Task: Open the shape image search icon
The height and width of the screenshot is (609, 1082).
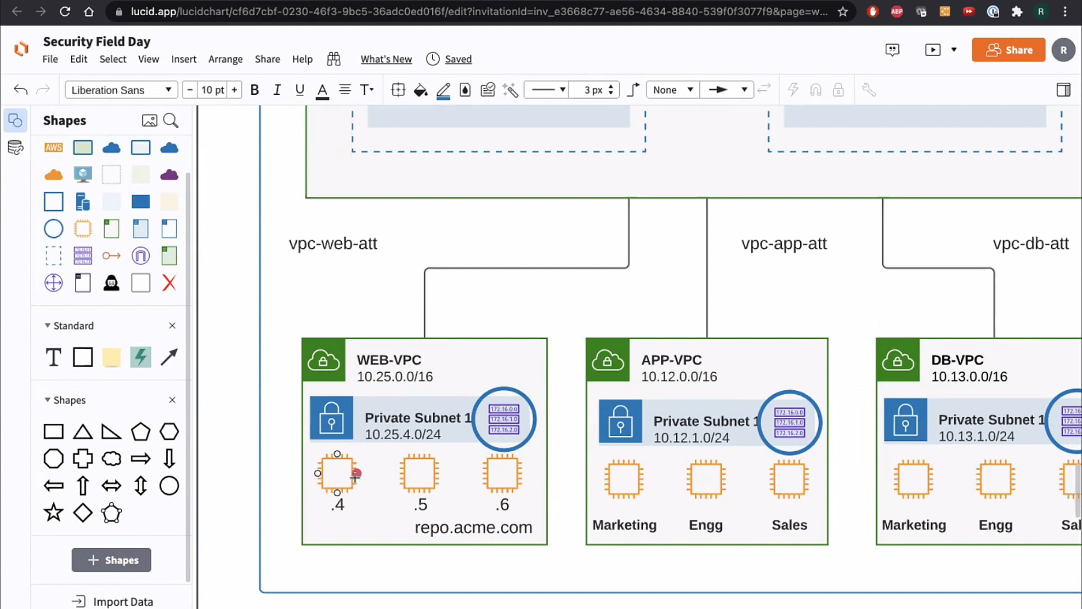Action: (149, 120)
